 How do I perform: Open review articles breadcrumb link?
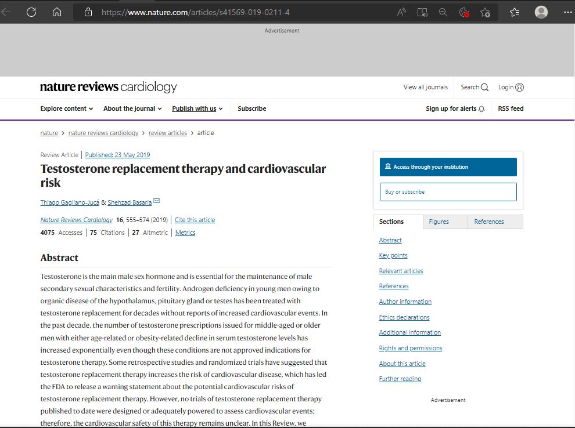pos(168,133)
